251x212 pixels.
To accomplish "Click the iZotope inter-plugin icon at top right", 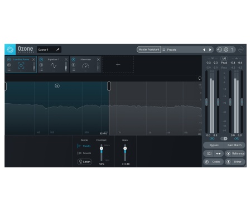I will click(x=241, y=50).
